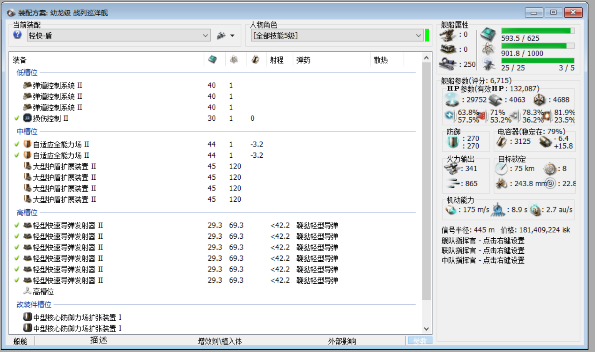Click the module list scrollbar up arrow
This screenshot has width=595, height=352.
426,58
